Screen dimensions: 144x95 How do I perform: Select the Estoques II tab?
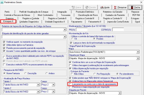8,21
